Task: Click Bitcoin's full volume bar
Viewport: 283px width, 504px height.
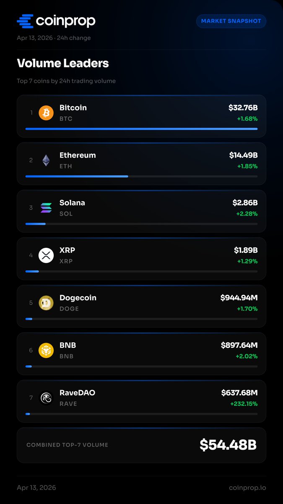Action: click(x=141, y=129)
